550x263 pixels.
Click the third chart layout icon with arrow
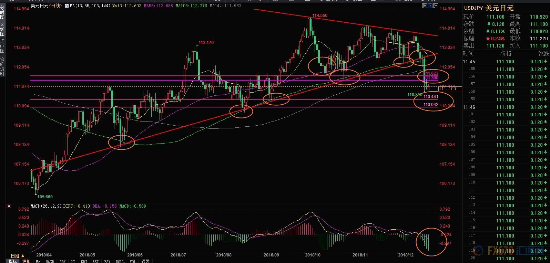[436, 6]
